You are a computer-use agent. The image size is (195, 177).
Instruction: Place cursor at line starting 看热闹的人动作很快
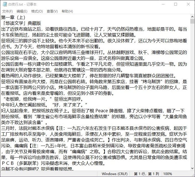click(89, 76)
